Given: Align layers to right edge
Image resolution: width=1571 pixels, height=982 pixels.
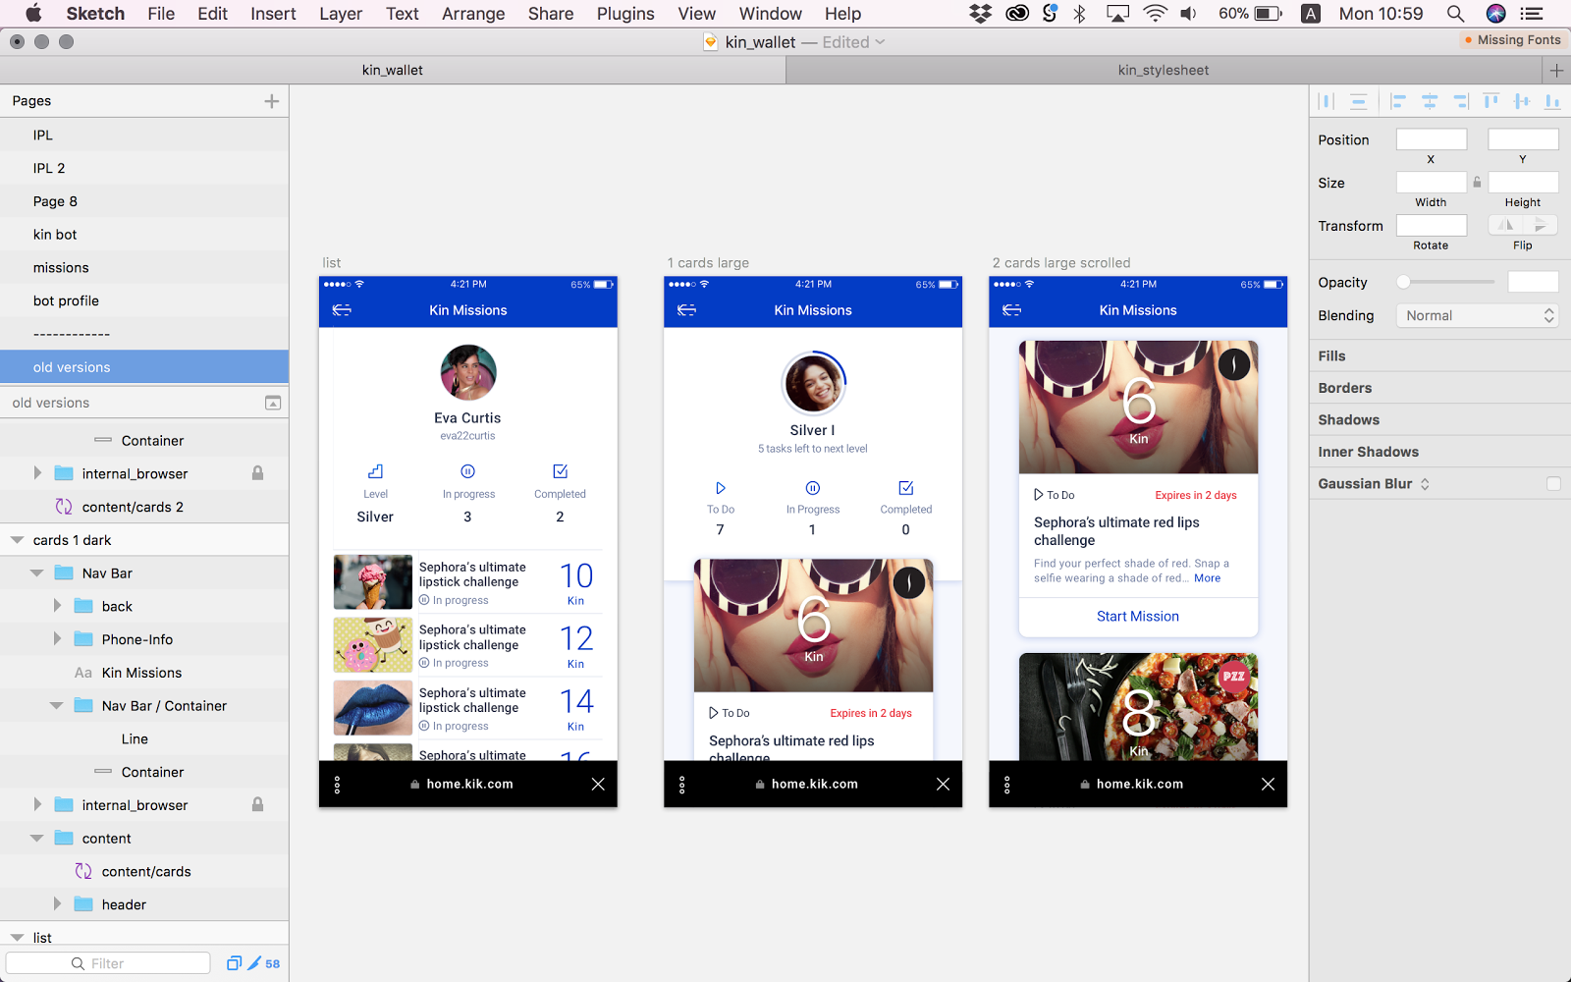Looking at the screenshot, I should click(x=1461, y=101).
